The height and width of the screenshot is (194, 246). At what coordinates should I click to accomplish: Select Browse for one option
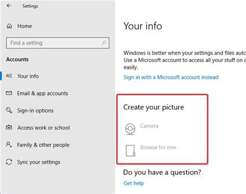pyautogui.click(x=158, y=147)
